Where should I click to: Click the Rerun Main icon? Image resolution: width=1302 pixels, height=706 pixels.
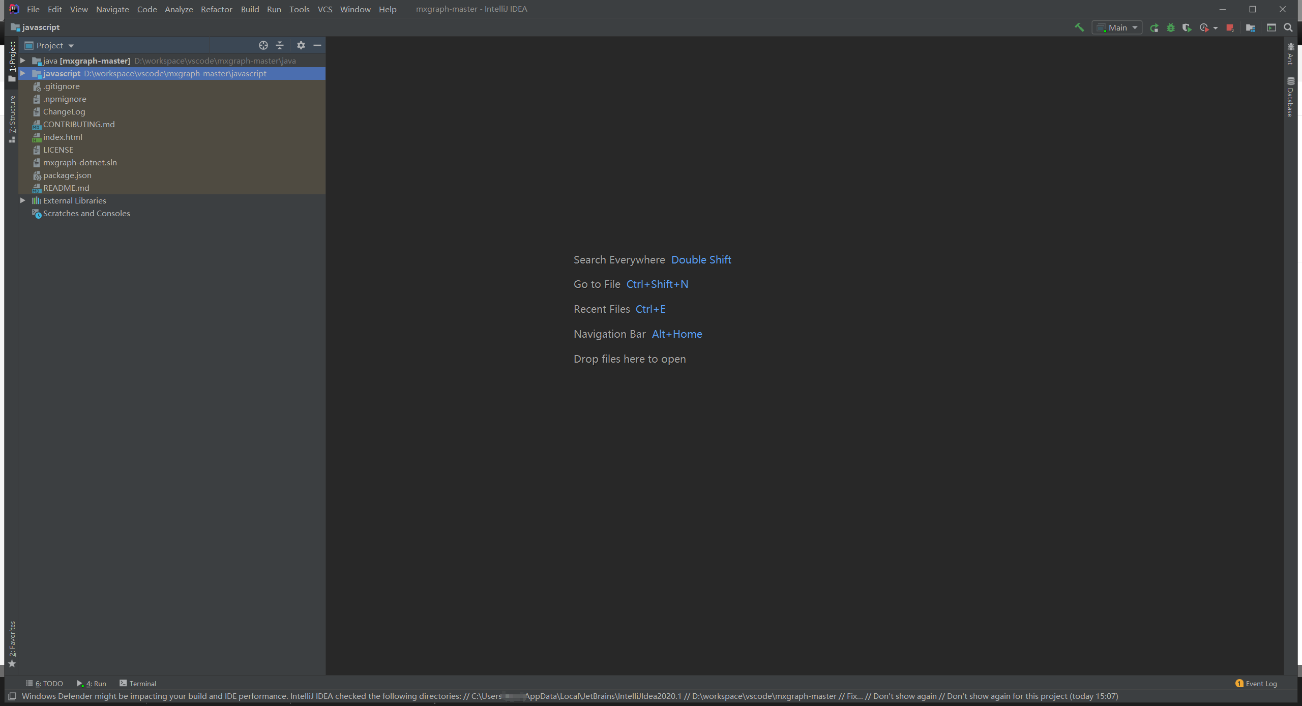click(1154, 28)
